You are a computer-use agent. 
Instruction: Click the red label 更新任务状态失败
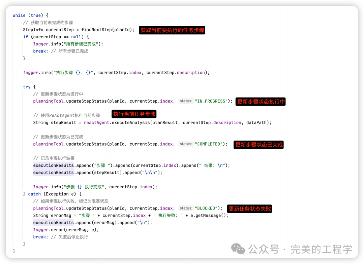pos(250,209)
